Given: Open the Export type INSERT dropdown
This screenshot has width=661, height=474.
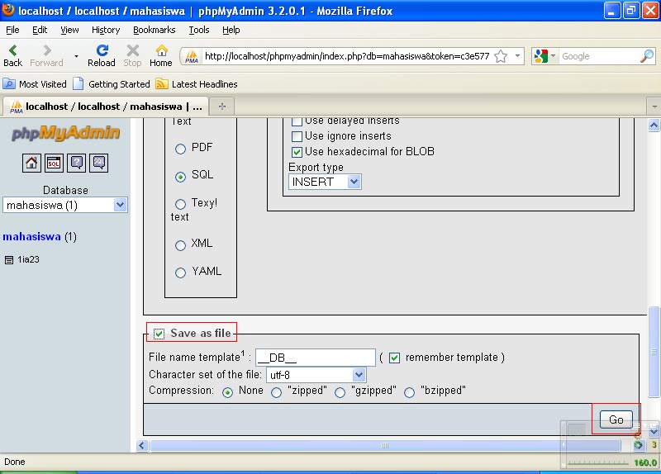Looking at the screenshot, I should 325,182.
